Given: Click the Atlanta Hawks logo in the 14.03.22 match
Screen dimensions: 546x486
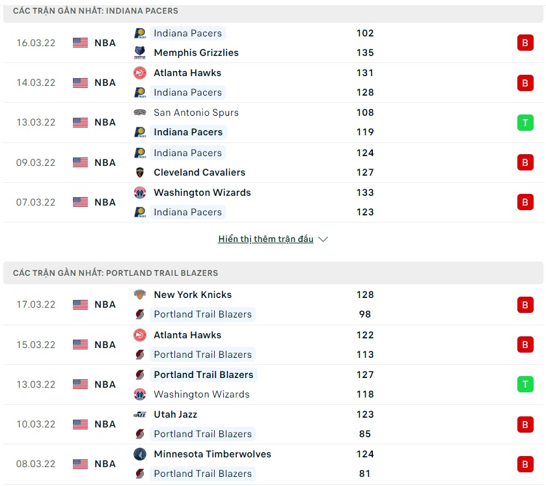Looking at the screenshot, I should [140, 73].
